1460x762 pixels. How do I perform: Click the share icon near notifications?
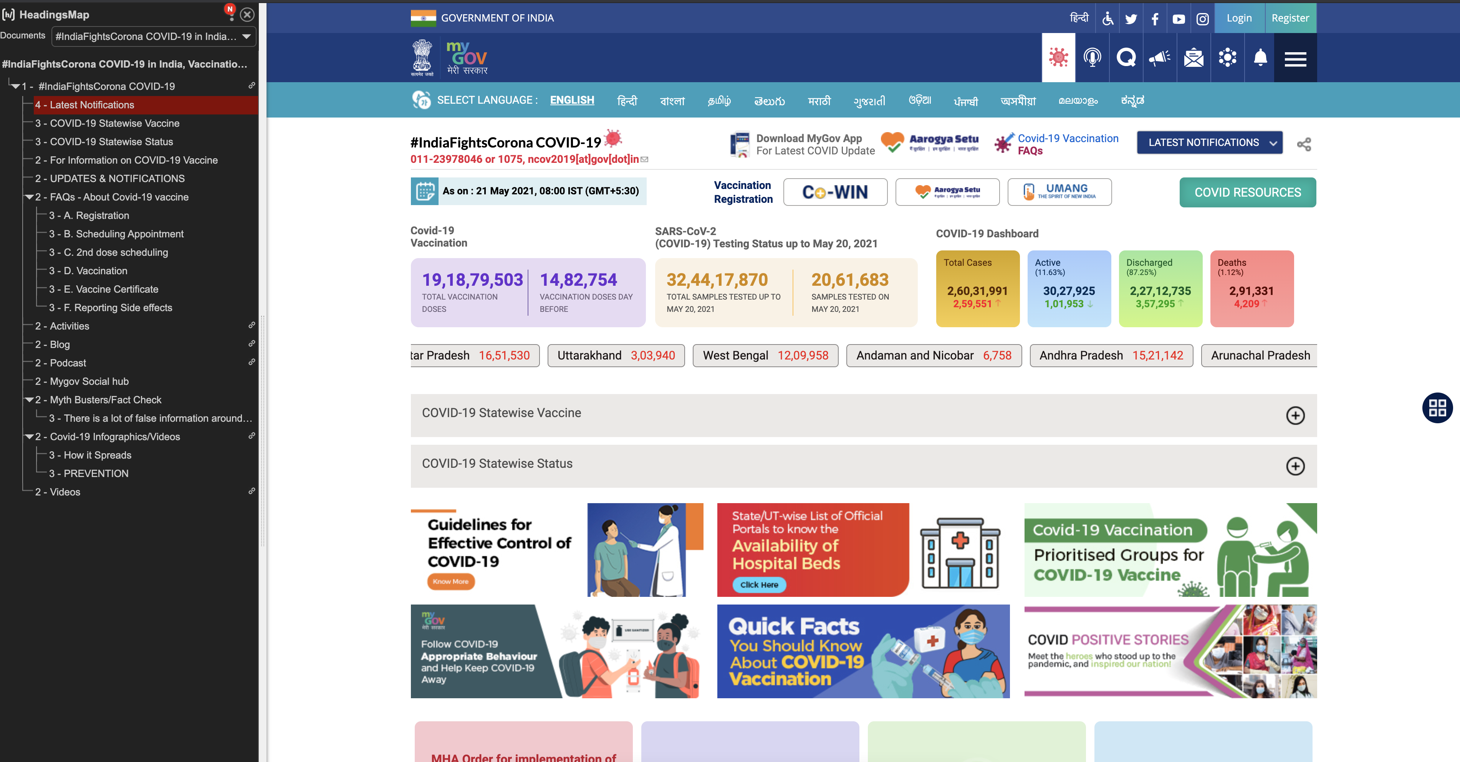(x=1304, y=144)
